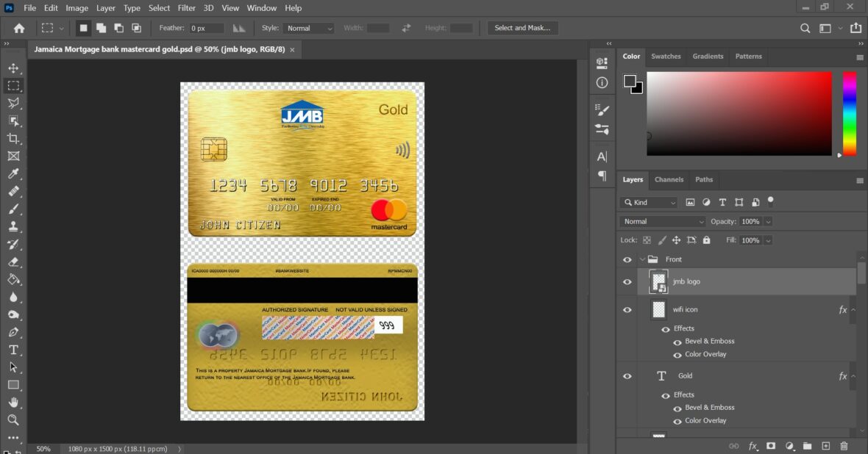Hide the Gold text layer
Screen dimensions: 868x454
click(x=627, y=376)
